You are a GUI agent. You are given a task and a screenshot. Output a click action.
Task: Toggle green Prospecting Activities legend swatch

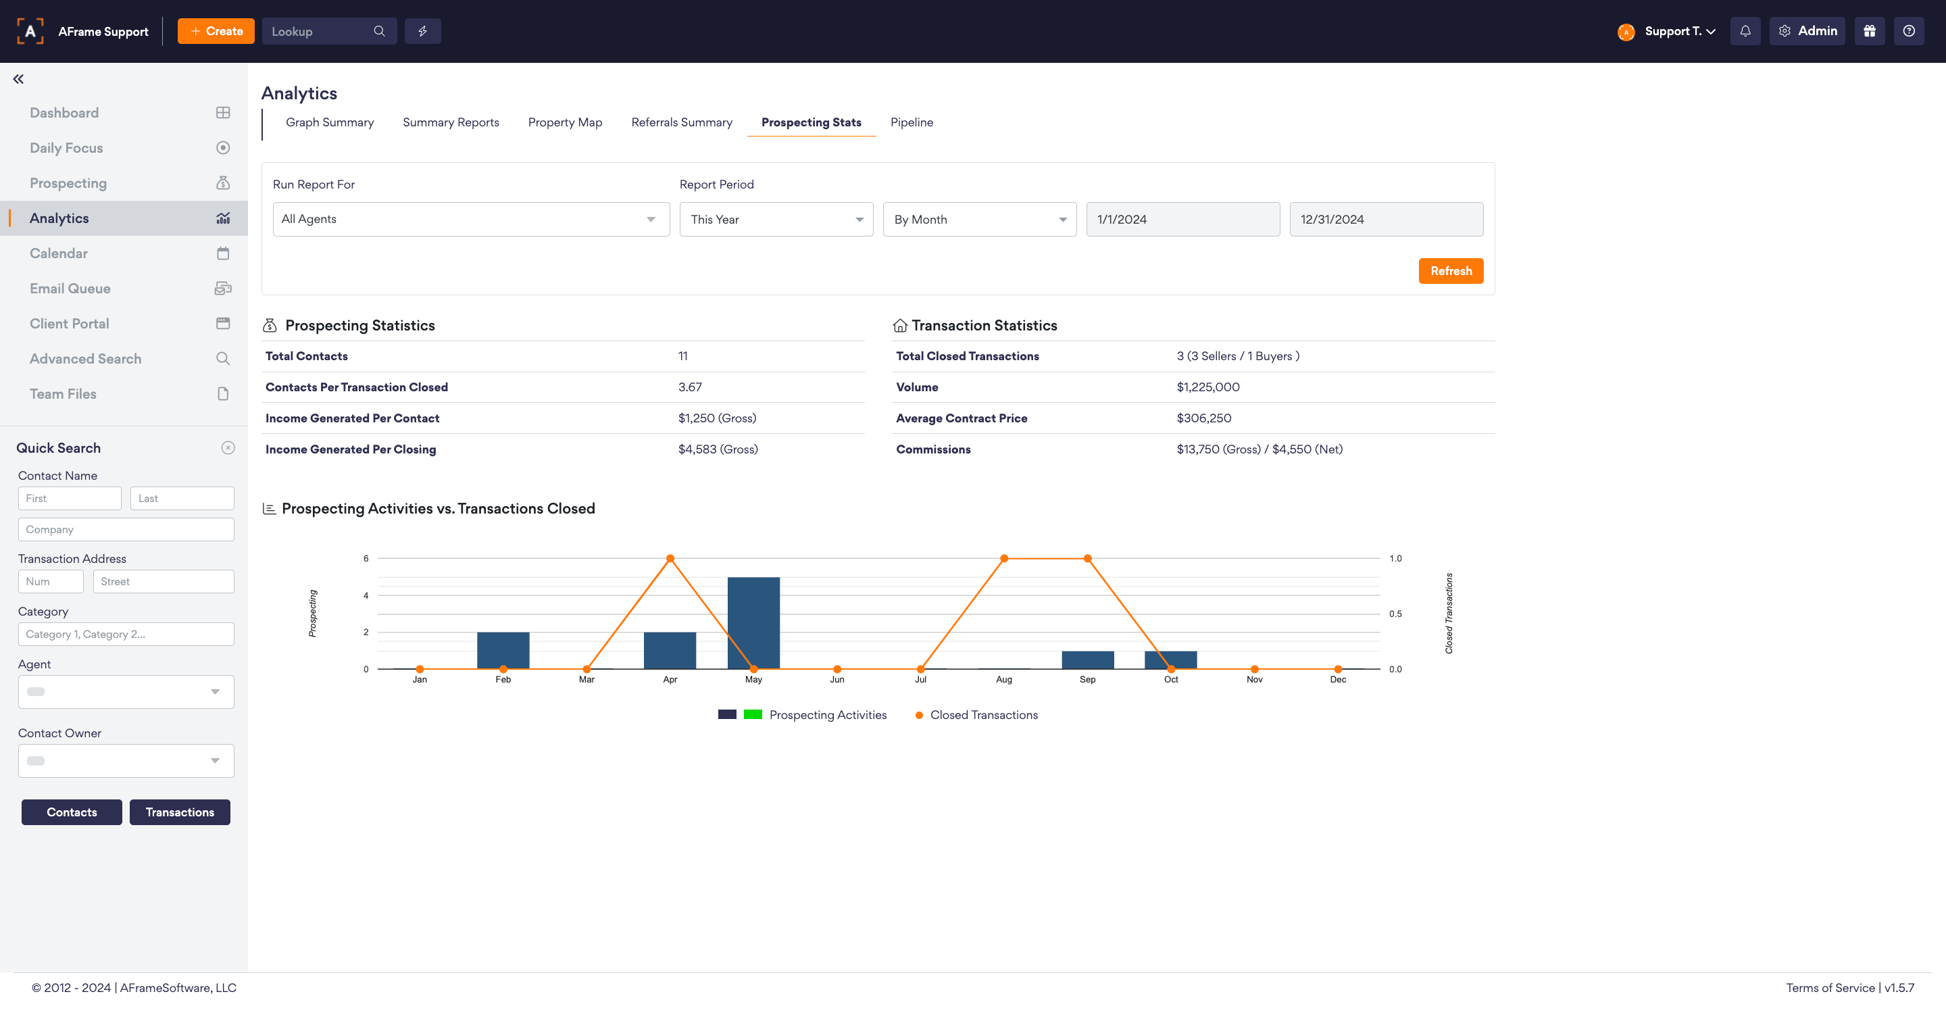753,715
